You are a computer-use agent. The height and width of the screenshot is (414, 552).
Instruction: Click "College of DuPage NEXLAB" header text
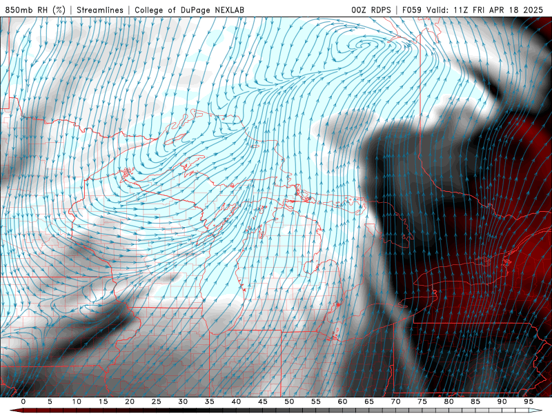(189, 10)
